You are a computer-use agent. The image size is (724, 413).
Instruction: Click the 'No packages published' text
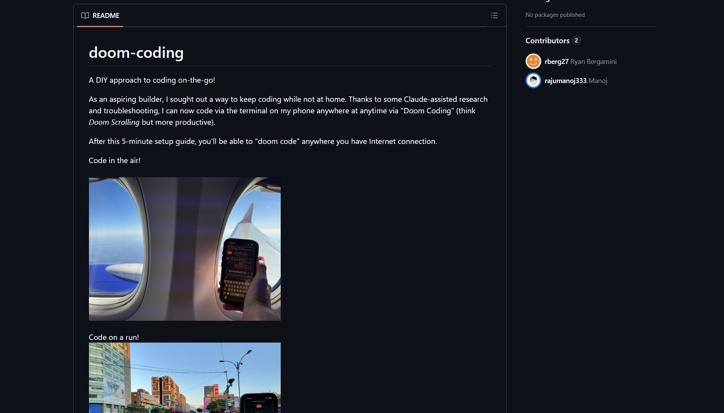[x=555, y=15]
